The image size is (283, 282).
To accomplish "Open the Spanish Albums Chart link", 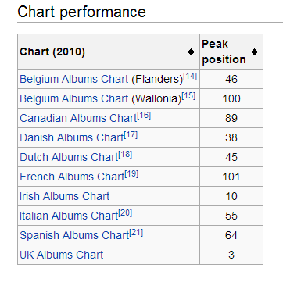I will click(x=74, y=235).
